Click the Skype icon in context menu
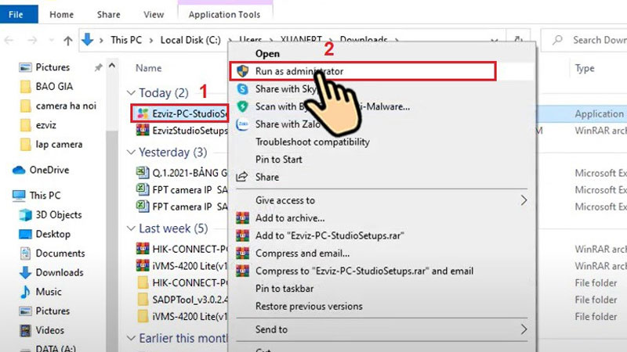 click(x=242, y=88)
